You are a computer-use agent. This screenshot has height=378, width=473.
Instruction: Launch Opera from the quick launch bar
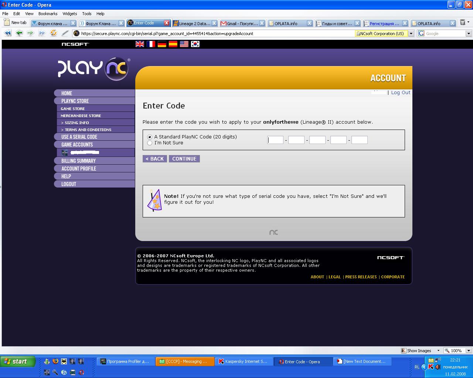pos(81,372)
